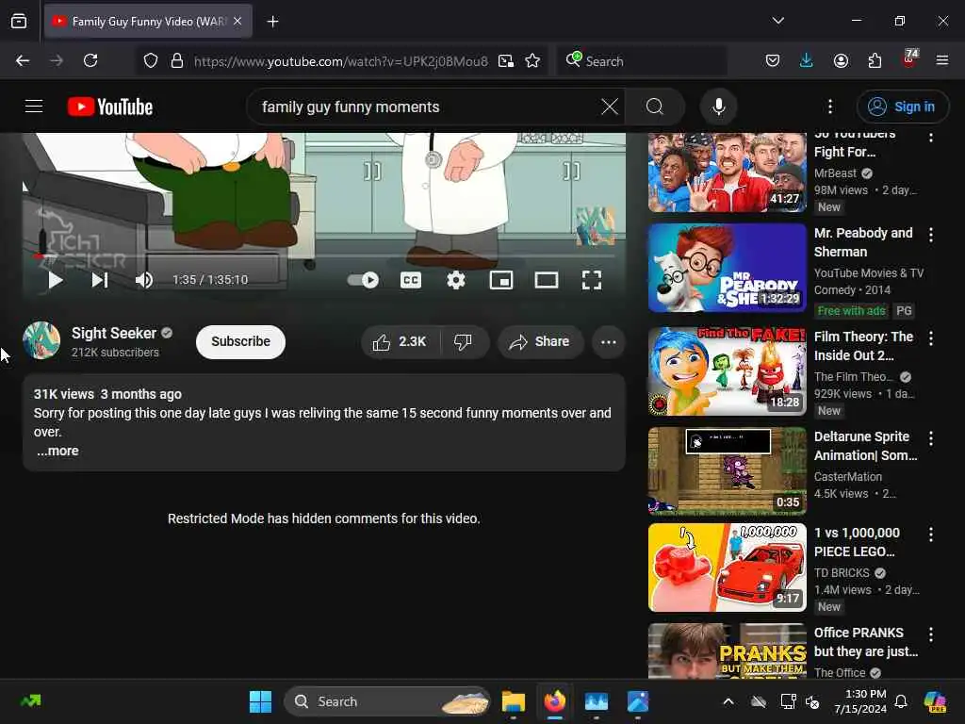This screenshot has width=965, height=724.
Task: Toggle theater mode view
Action: pos(547,280)
